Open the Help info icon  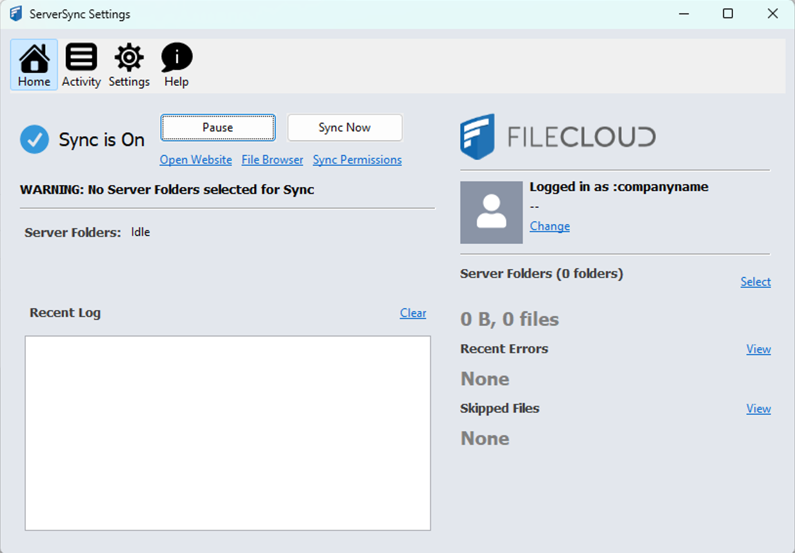(x=177, y=65)
